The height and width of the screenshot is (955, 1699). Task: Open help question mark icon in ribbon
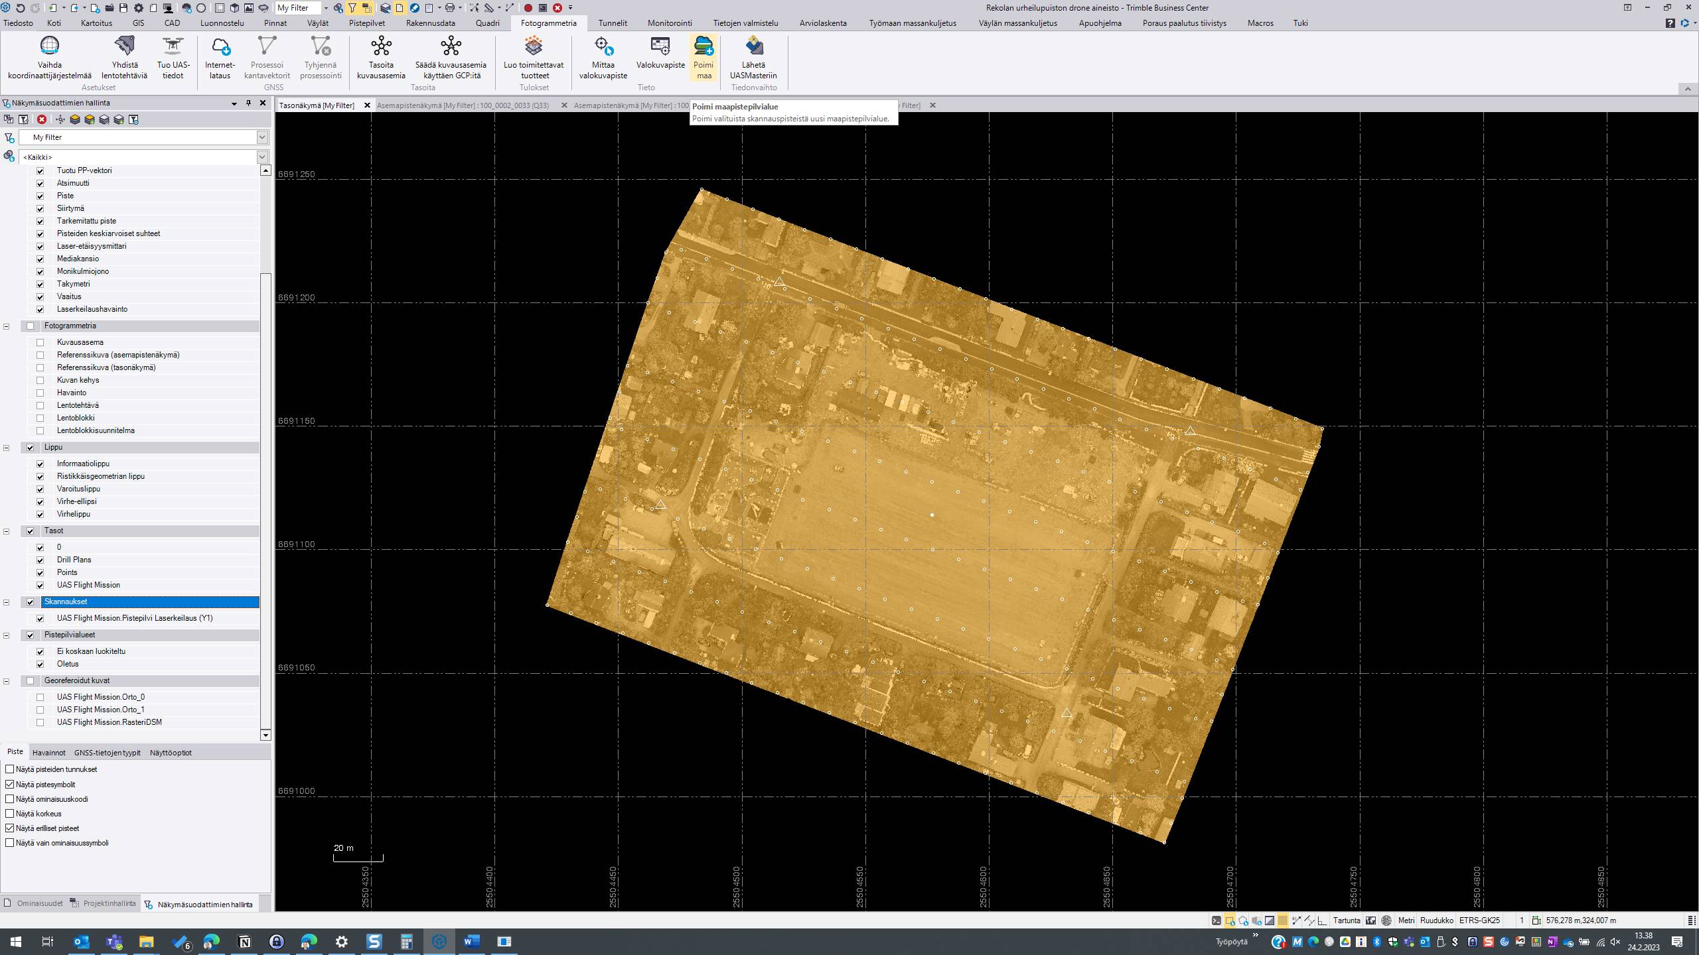(1670, 23)
